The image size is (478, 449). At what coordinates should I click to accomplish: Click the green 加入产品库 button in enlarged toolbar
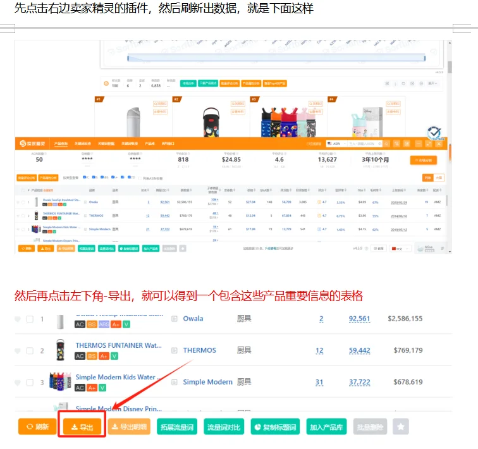(326, 427)
